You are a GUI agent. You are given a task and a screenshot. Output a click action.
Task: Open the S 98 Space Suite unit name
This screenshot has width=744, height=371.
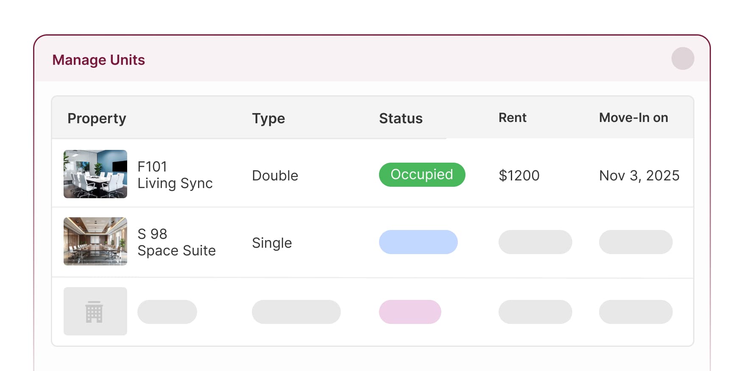click(176, 242)
